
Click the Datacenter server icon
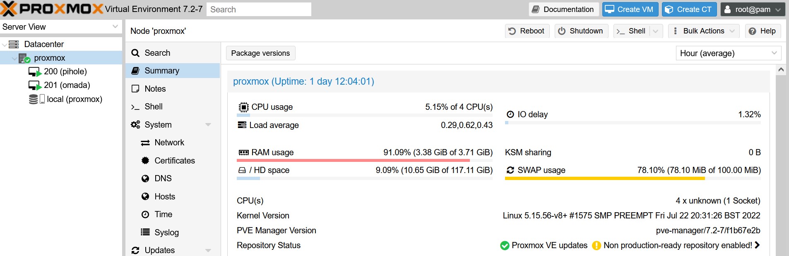tap(14, 44)
